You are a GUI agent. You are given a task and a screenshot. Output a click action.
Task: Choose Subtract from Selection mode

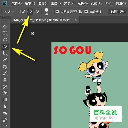[37, 12]
